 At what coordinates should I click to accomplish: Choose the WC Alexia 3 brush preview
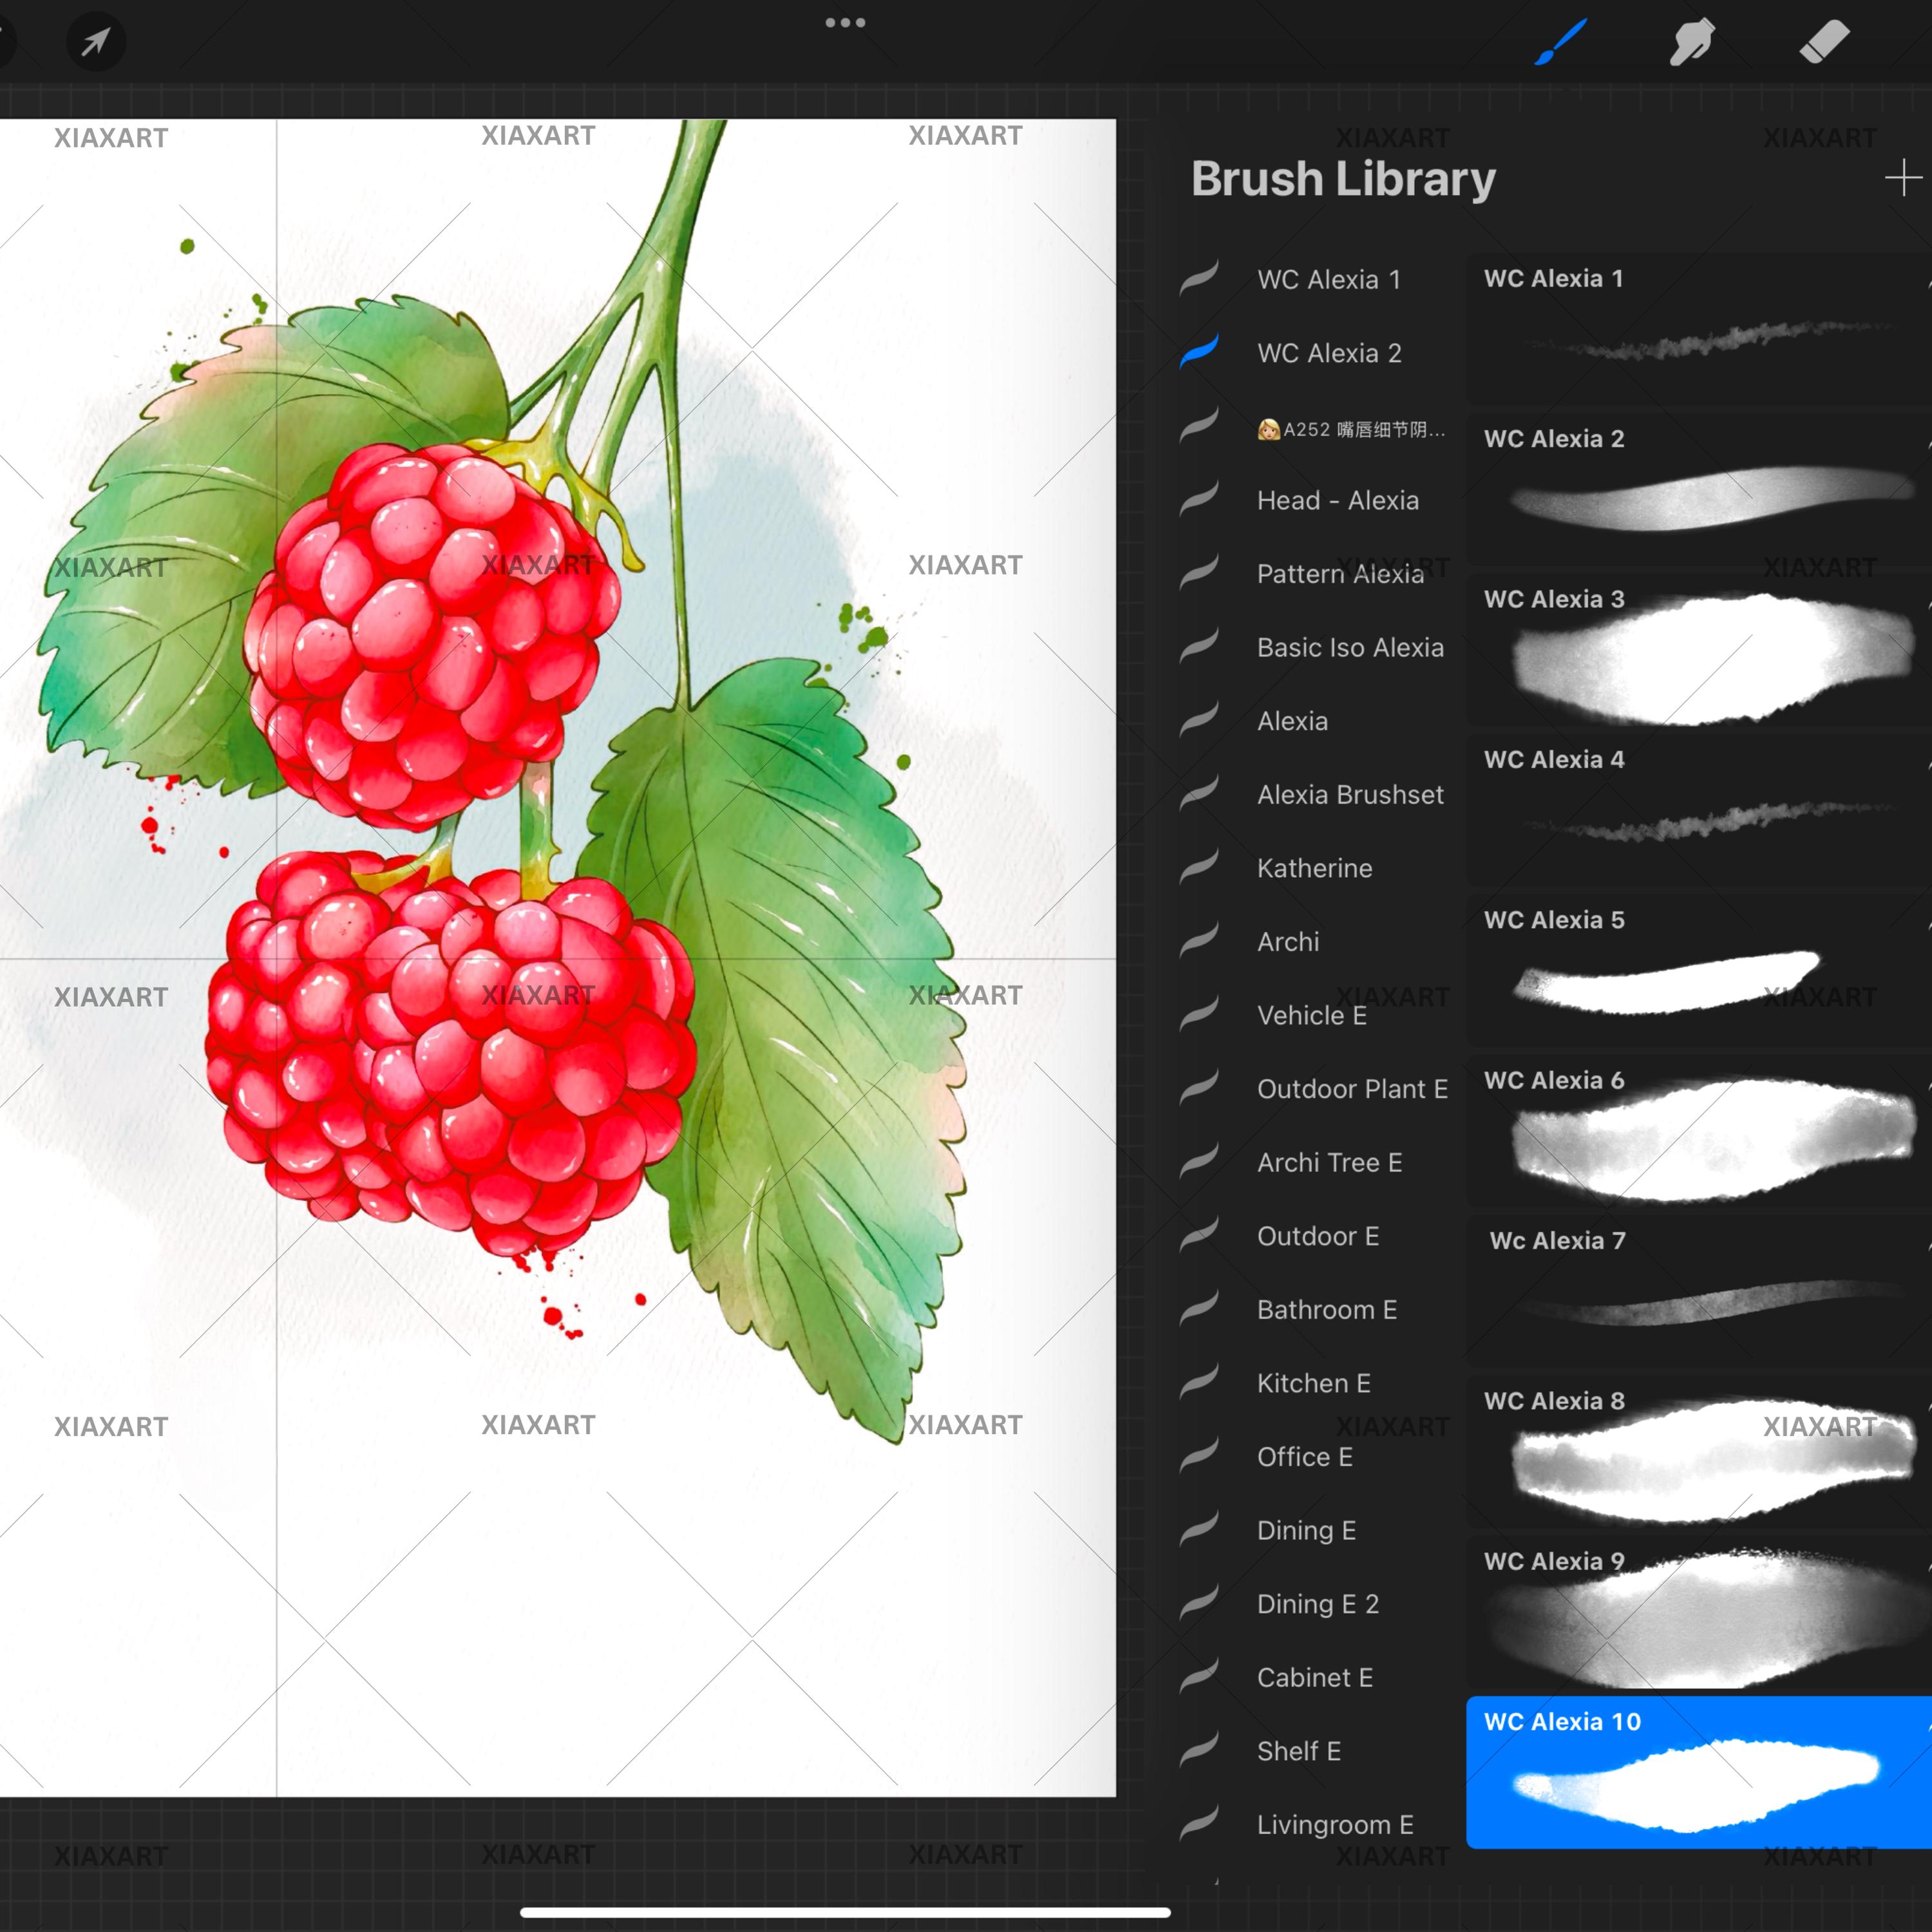pyautogui.click(x=1699, y=650)
